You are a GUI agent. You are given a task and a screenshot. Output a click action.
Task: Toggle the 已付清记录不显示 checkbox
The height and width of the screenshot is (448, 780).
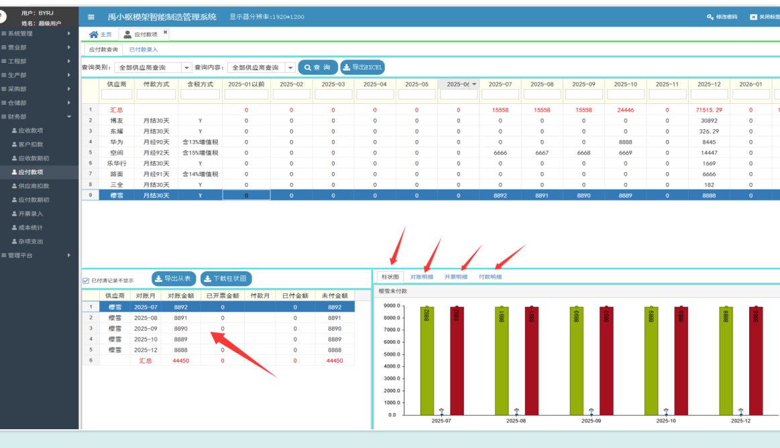point(86,281)
